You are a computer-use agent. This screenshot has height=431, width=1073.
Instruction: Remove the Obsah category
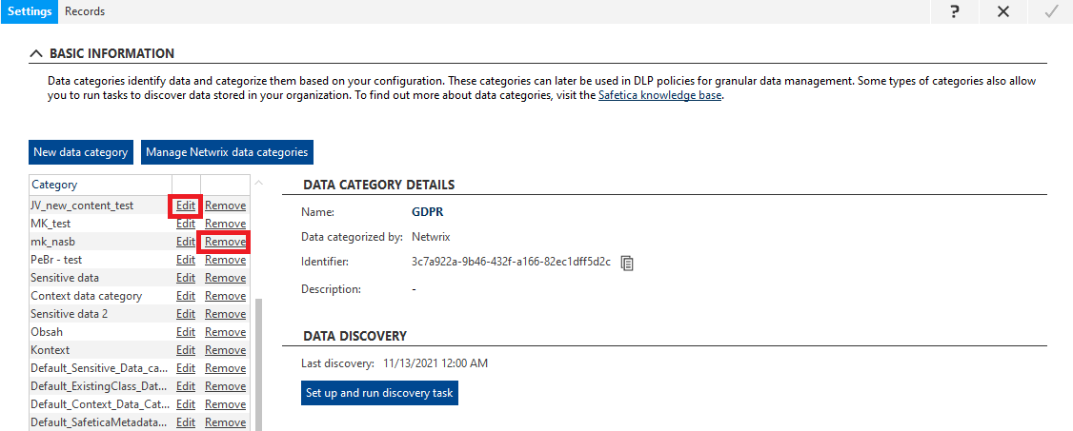point(225,332)
